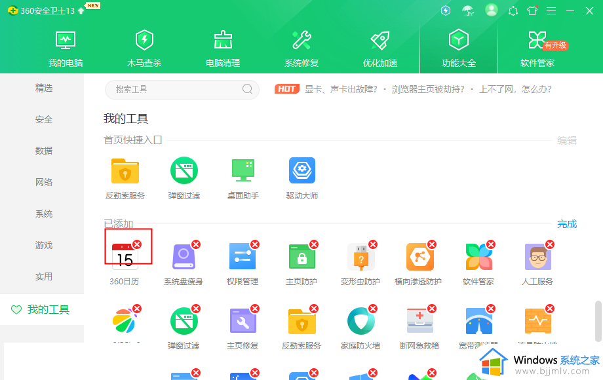Image resolution: width=603 pixels, height=380 pixels.
Task: Remove 权限管理 via red X badge
Action: tap(255, 244)
